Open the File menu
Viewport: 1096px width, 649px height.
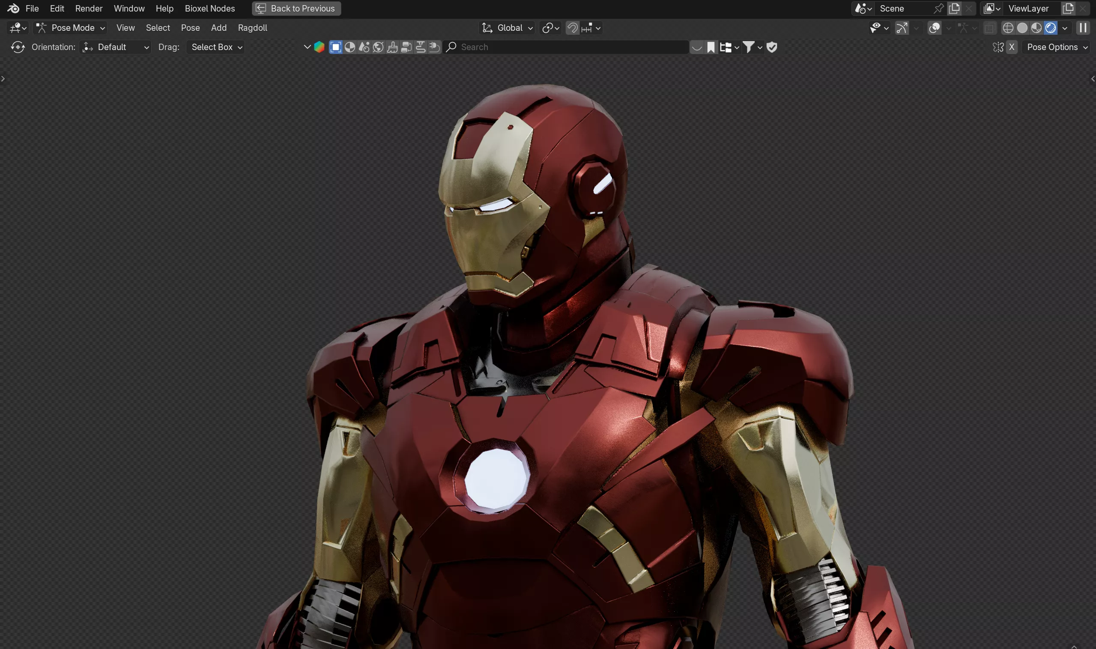click(x=32, y=8)
